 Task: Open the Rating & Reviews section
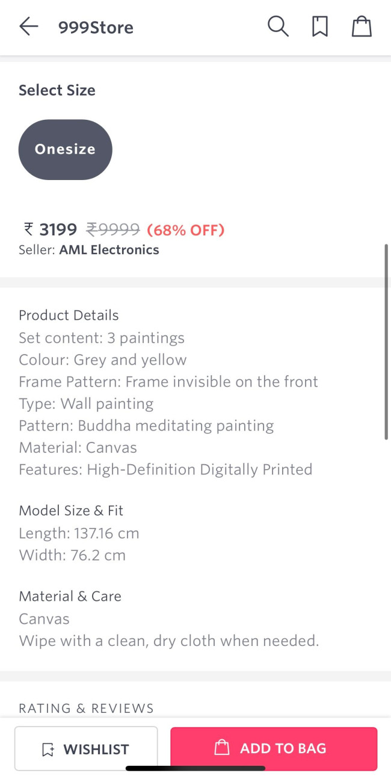click(x=86, y=708)
